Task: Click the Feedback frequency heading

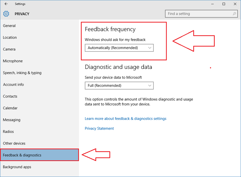Action: [x=110, y=29]
